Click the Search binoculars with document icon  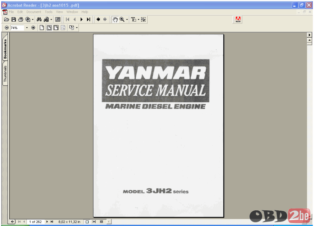point(46,19)
